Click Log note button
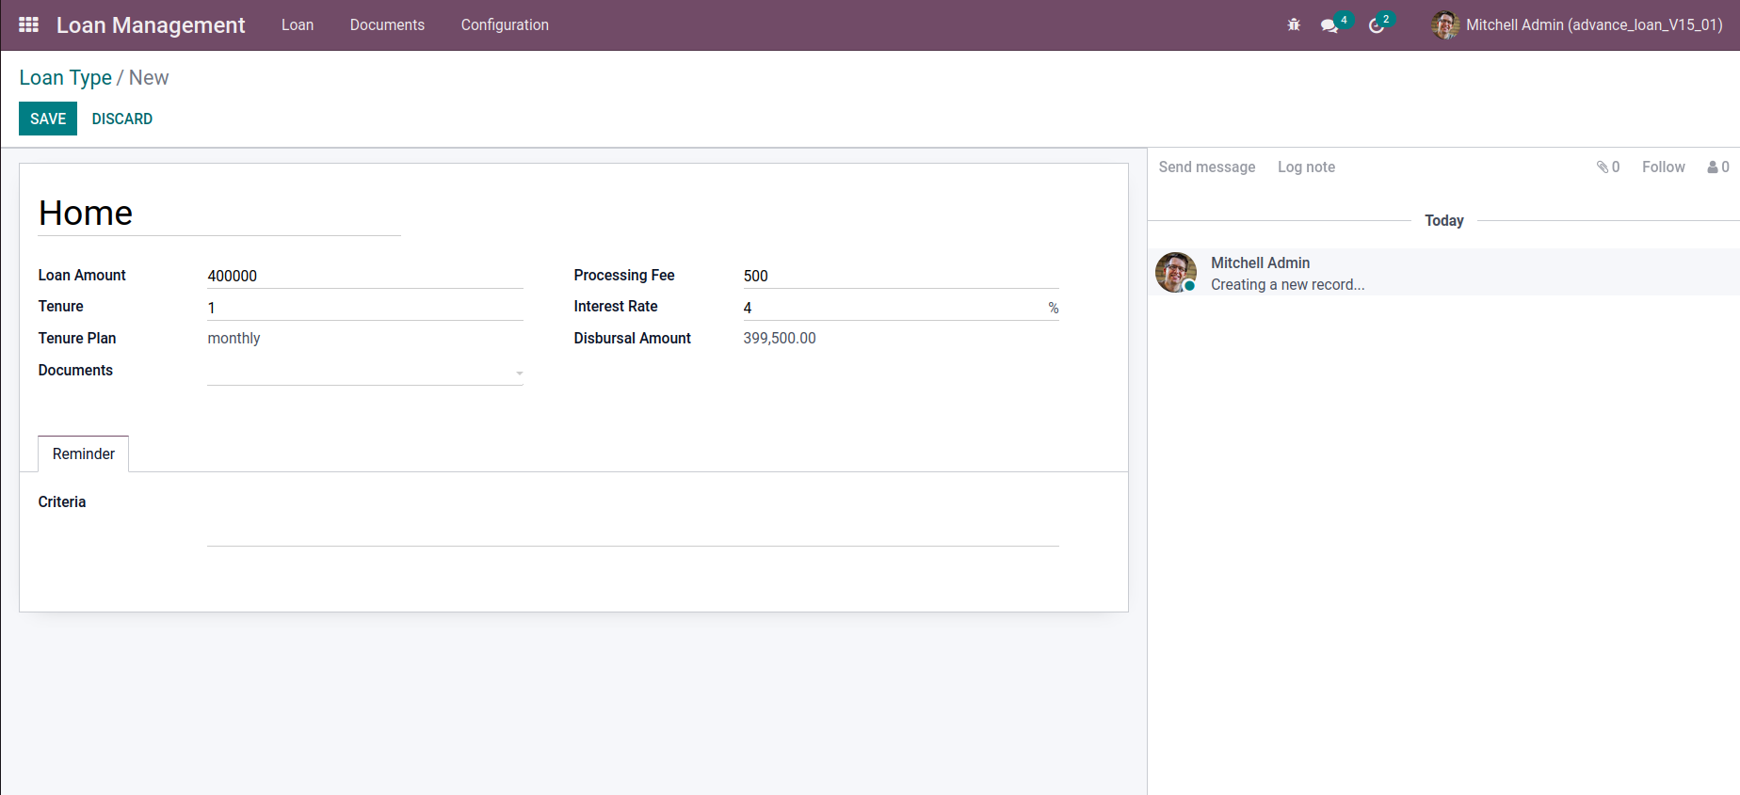The image size is (1740, 795). coord(1306,167)
